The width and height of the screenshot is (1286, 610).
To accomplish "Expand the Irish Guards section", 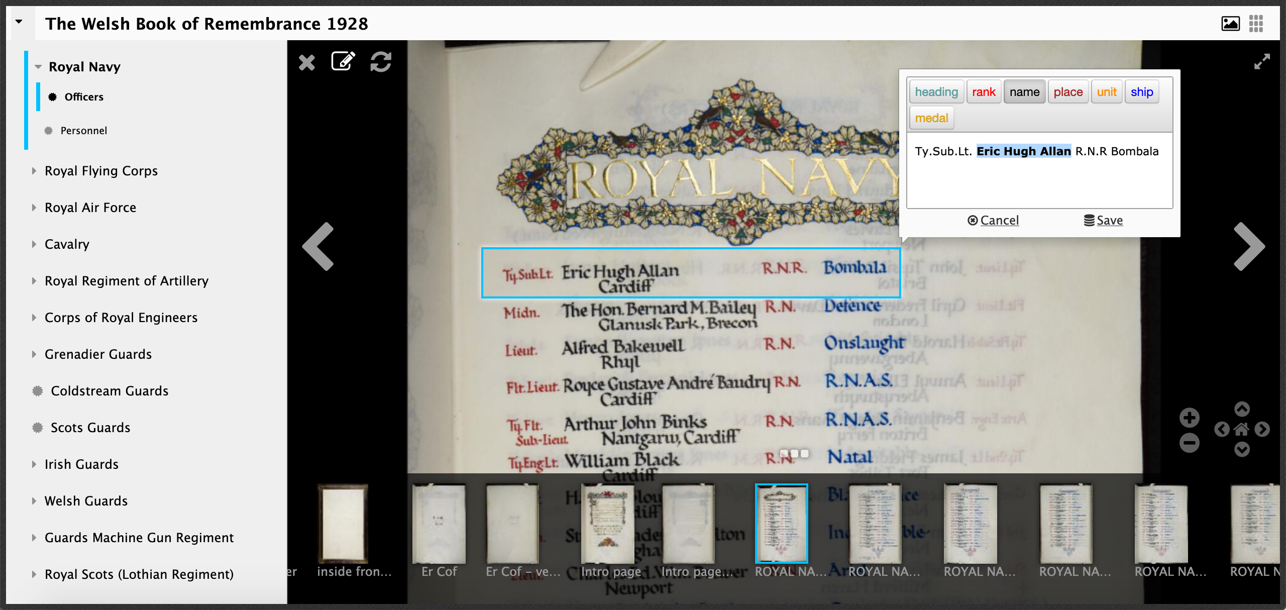I will (x=34, y=464).
